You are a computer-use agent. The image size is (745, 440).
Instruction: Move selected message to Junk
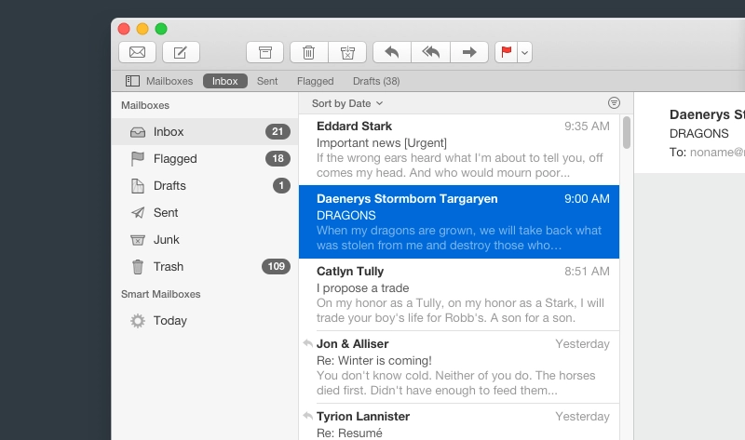click(x=347, y=52)
